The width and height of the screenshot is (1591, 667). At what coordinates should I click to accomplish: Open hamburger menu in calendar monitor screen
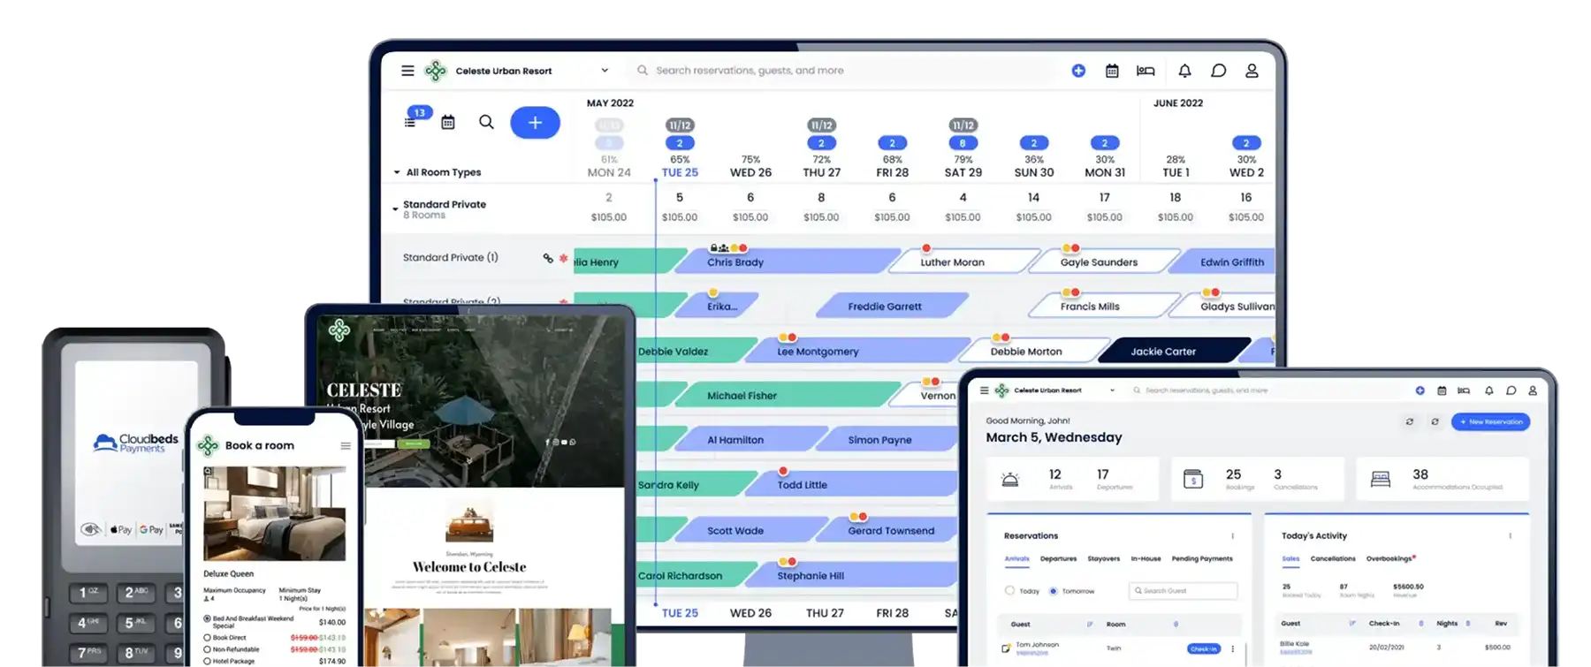click(407, 71)
